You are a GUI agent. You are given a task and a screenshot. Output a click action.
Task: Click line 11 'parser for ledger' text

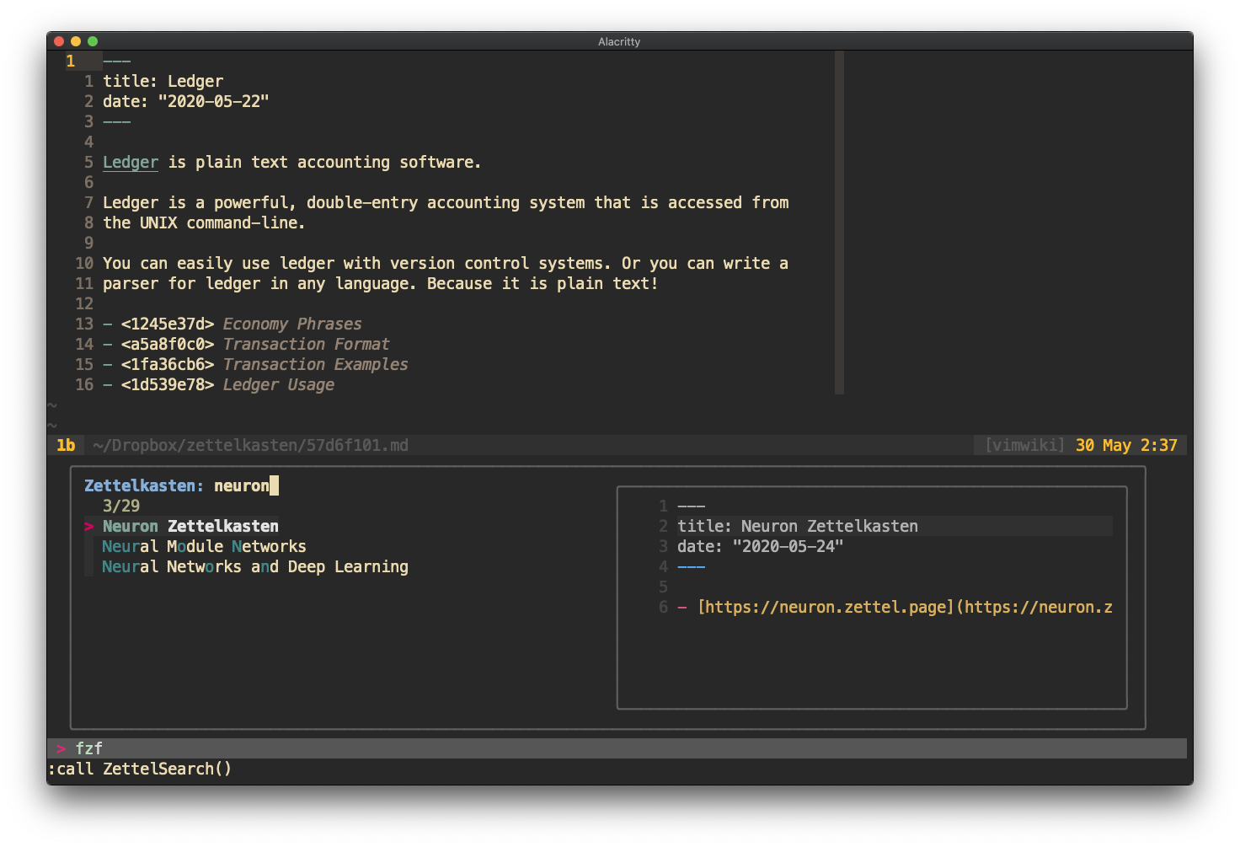click(380, 284)
